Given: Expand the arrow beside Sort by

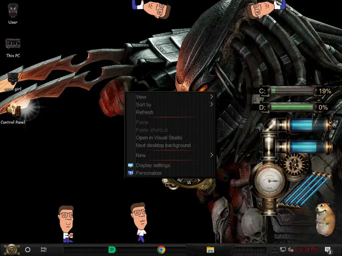Looking at the screenshot, I should pyautogui.click(x=211, y=104).
